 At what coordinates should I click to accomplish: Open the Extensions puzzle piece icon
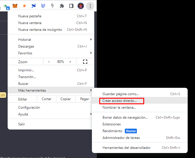[62, 6]
